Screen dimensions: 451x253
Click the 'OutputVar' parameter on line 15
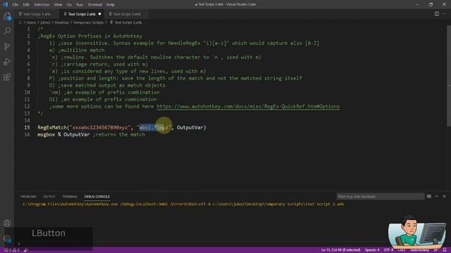pos(190,127)
